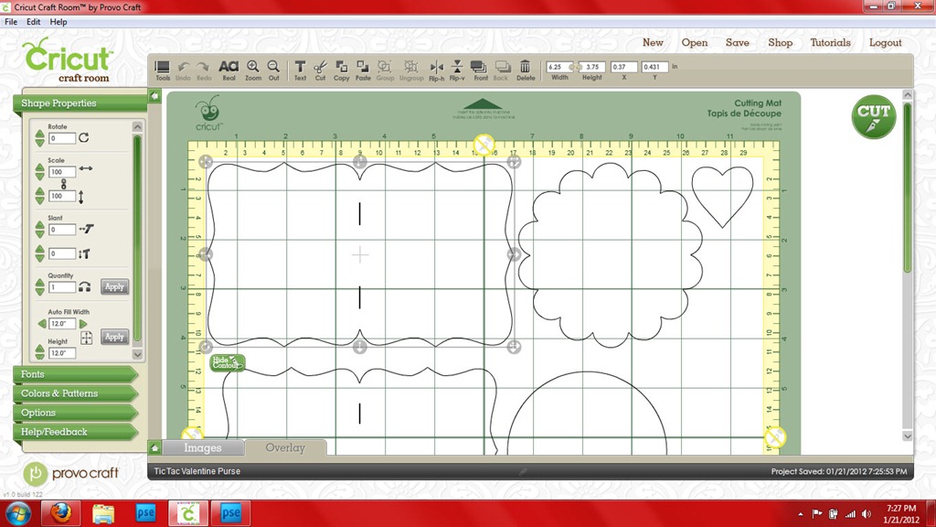Viewport: 936px width, 527px height.
Task: Expand the Fonts panel
Action: [75, 374]
